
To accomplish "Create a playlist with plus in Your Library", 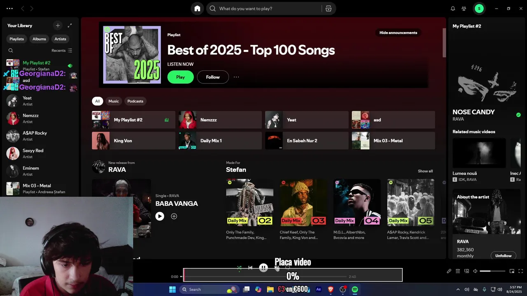I will pyautogui.click(x=58, y=25).
